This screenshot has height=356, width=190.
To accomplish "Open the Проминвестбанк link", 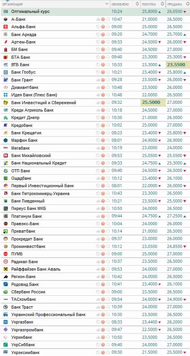I will click(28, 246).
